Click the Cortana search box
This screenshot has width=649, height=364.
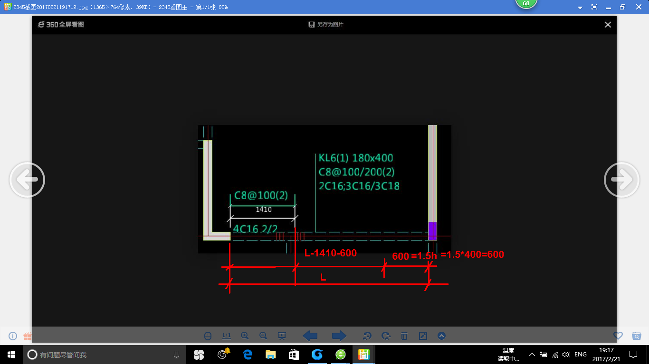point(104,355)
